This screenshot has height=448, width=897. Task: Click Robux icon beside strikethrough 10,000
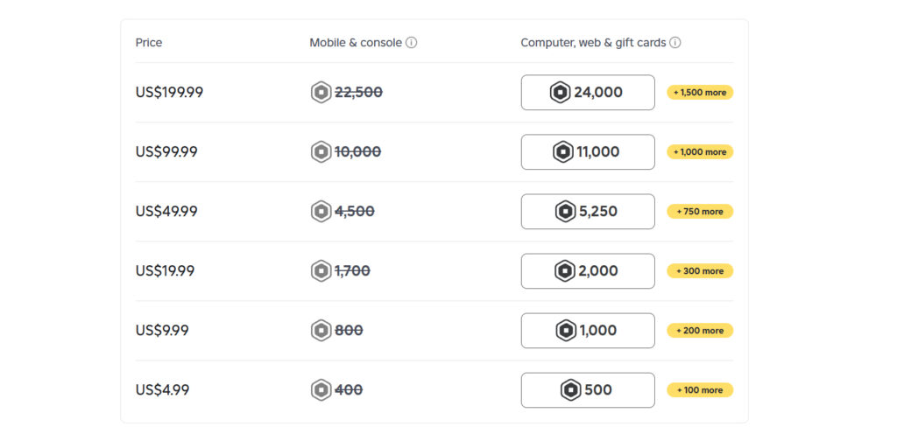coord(321,152)
